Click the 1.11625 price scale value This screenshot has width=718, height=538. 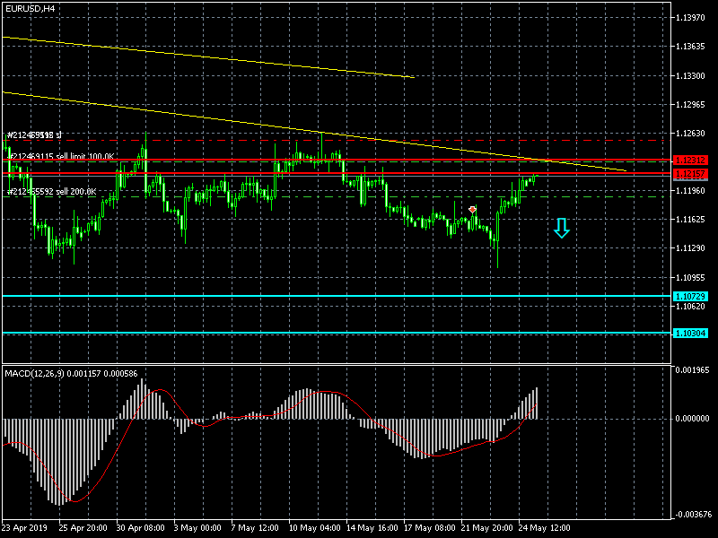(x=690, y=220)
